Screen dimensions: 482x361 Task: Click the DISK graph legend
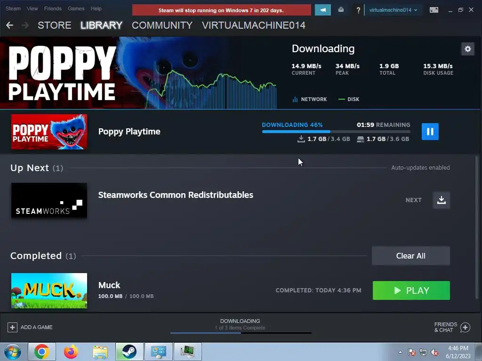pyautogui.click(x=349, y=99)
